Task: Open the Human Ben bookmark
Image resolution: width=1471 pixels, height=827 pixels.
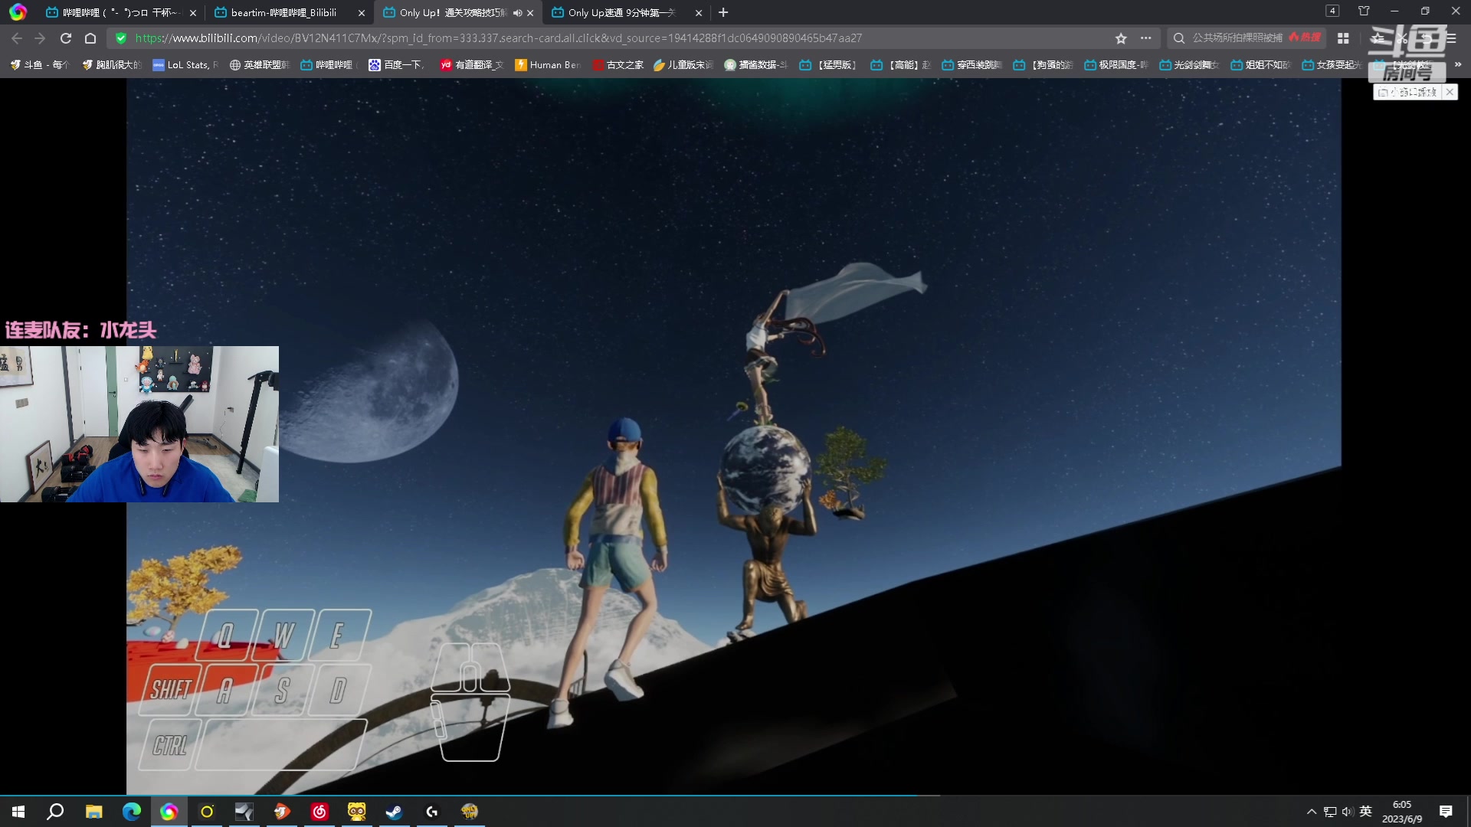Action: pyautogui.click(x=548, y=65)
